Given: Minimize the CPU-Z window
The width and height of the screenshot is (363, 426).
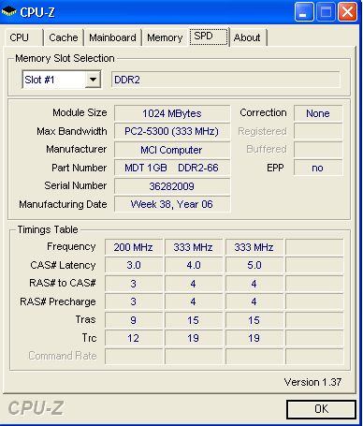Looking at the screenshot, I should click(304, 12).
